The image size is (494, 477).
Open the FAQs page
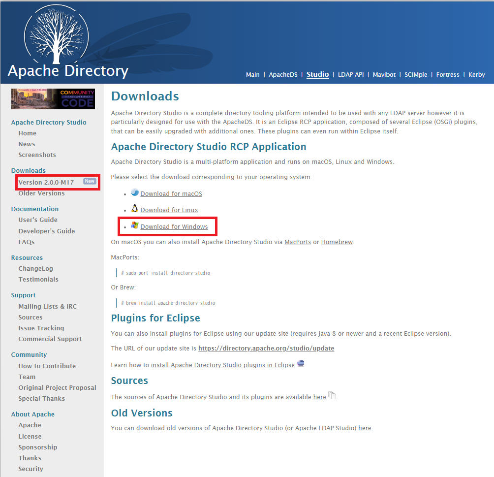(27, 242)
